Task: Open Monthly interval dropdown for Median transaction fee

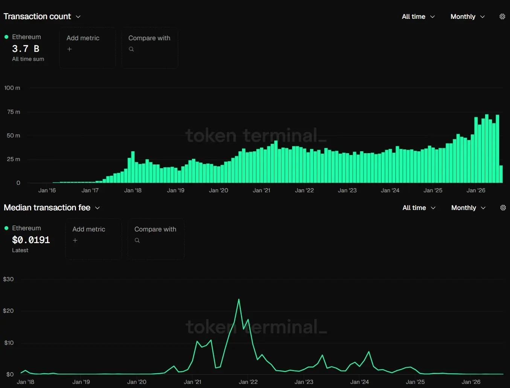Action: point(468,208)
